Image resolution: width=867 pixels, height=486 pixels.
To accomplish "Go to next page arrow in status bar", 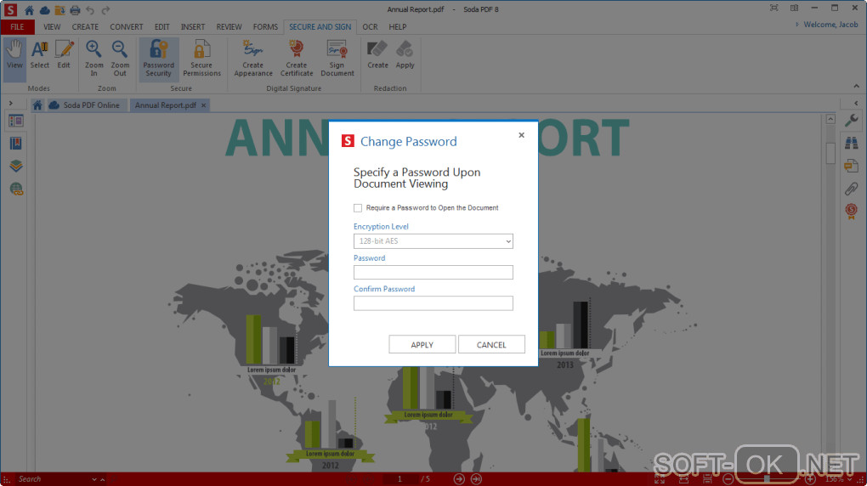I will (459, 479).
